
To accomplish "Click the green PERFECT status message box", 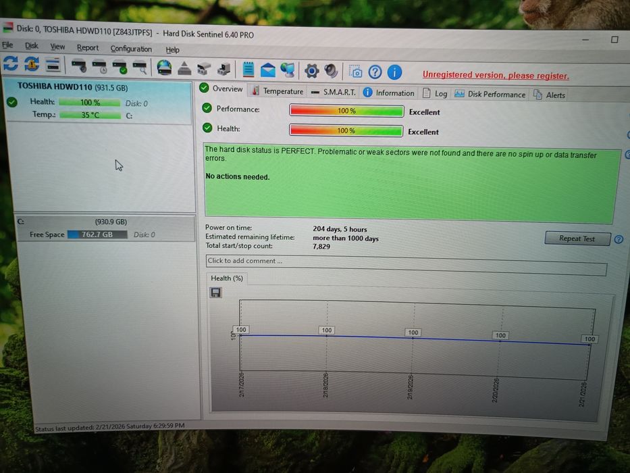I will pos(412,183).
